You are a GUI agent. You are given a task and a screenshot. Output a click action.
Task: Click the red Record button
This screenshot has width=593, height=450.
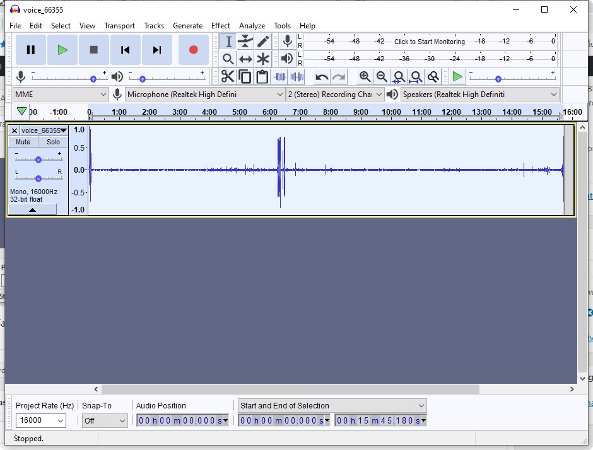coord(193,50)
